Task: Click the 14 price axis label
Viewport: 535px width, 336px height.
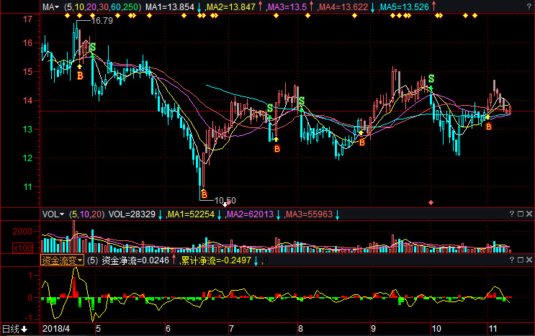Action: [x=27, y=101]
